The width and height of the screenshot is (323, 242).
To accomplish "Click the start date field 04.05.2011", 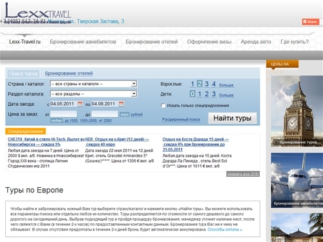I will pyautogui.click(x=63, y=104).
